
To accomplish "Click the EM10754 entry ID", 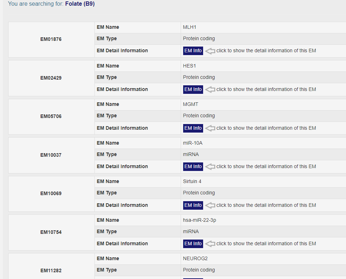I will tap(51, 232).
